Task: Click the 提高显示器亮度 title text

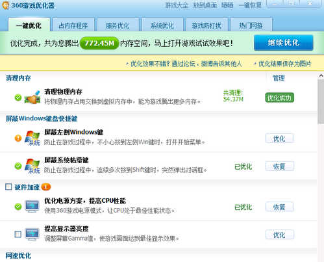Action: (66, 229)
